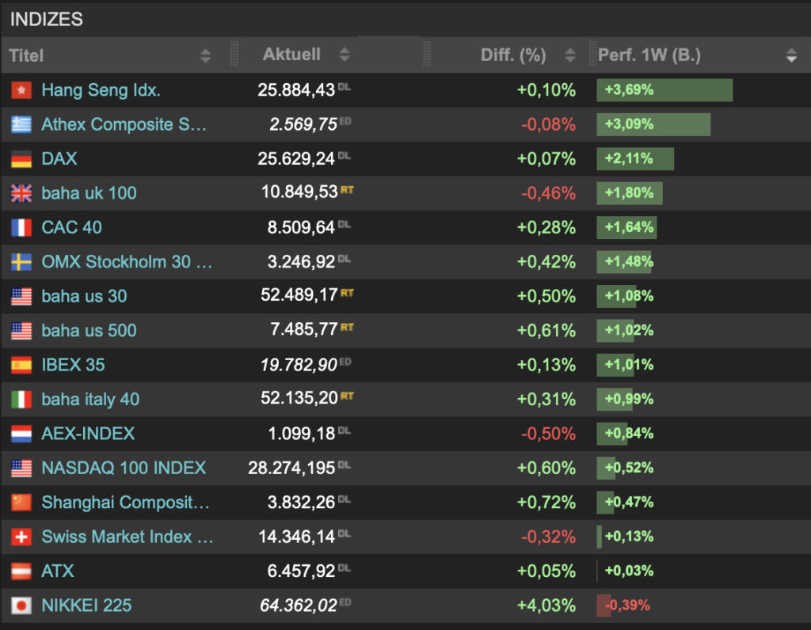The image size is (811, 630).
Task: Click the Chinese flag beside Shanghai Composite
Action: [21, 503]
